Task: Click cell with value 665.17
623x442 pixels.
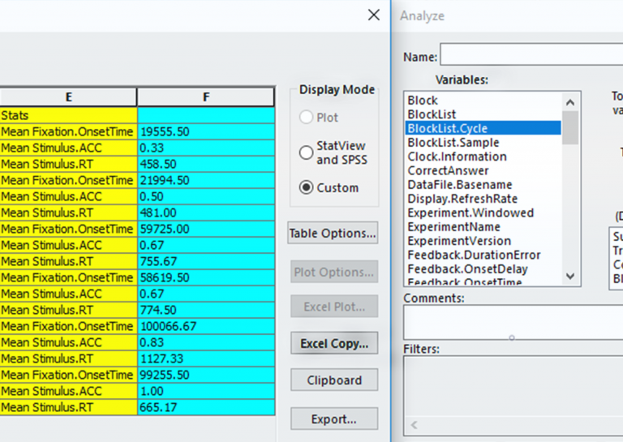Action: pos(206,407)
